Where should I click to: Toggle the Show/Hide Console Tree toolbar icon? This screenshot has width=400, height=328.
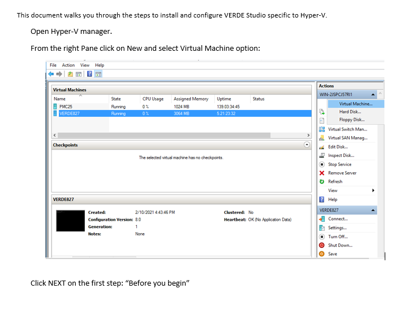tap(79, 75)
